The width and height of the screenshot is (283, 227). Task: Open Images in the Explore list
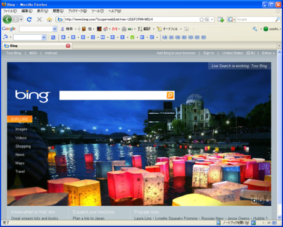[21, 129]
